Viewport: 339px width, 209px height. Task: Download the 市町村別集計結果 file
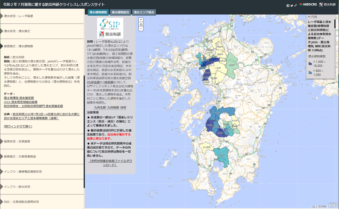tap(110, 163)
